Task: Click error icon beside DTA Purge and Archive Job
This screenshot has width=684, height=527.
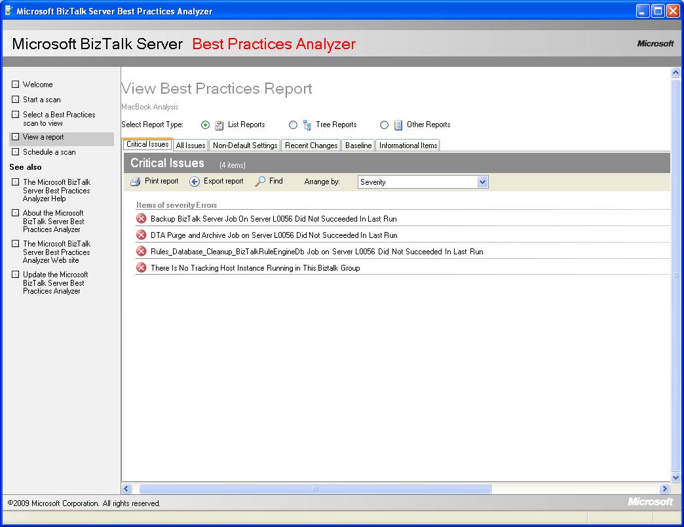Action: pyautogui.click(x=142, y=235)
